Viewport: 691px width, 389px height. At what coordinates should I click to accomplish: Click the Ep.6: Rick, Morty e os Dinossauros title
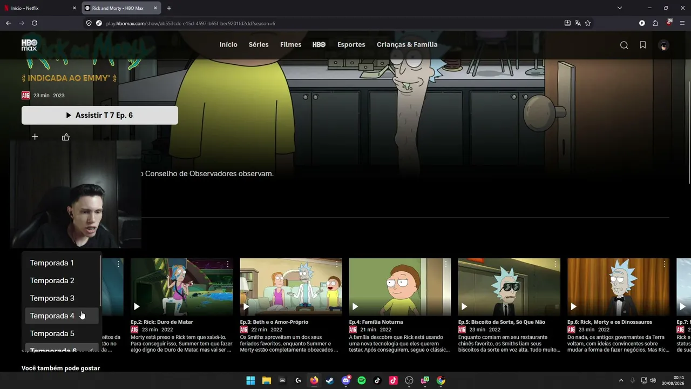(x=609, y=322)
